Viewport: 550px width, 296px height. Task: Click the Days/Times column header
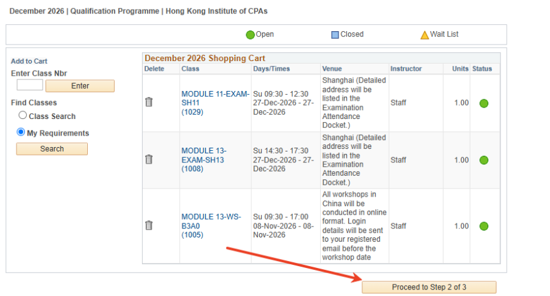pyautogui.click(x=271, y=69)
